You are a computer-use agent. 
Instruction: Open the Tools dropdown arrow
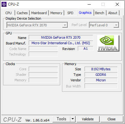73,119
